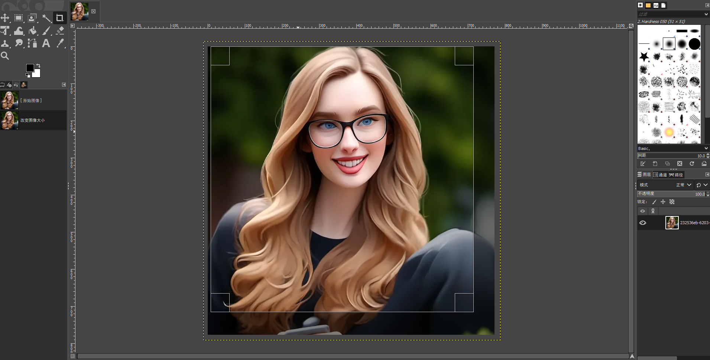Screen dimensions: 710x360
Task: Reset colors to default black and white
Action: pyautogui.click(x=27, y=75)
